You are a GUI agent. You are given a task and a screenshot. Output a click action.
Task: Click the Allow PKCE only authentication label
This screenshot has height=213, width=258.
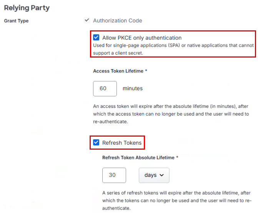(142, 38)
